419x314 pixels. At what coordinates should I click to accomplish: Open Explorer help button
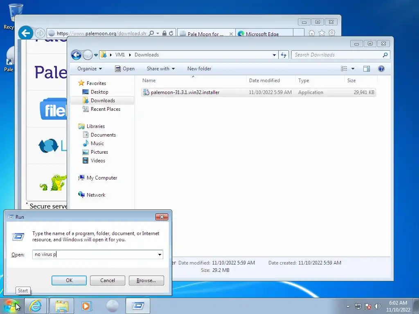point(381,69)
